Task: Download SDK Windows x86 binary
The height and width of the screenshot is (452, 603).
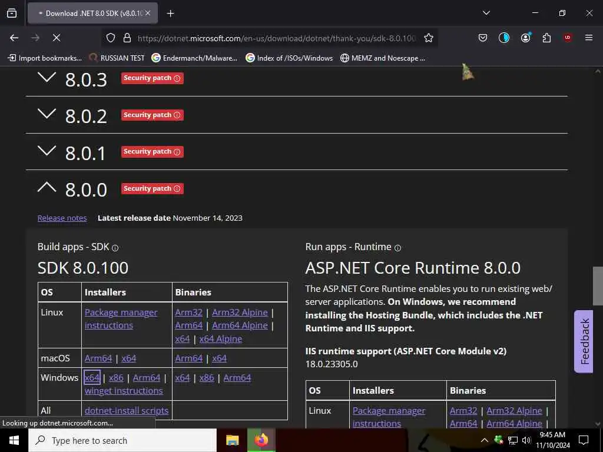Action: 207,378
